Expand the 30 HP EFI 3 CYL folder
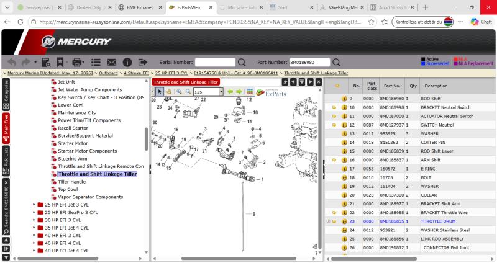Viewport: 497px width, 263px height. pyautogui.click(x=34, y=220)
